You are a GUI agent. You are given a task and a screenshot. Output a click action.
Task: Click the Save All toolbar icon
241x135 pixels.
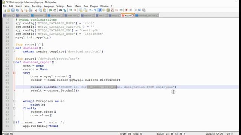[x=17, y=10]
